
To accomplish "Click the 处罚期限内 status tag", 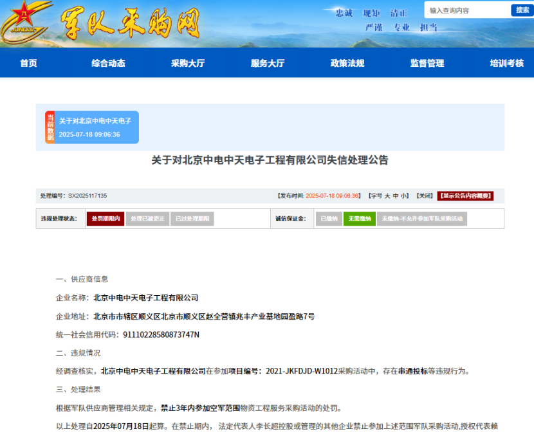I will [106, 219].
